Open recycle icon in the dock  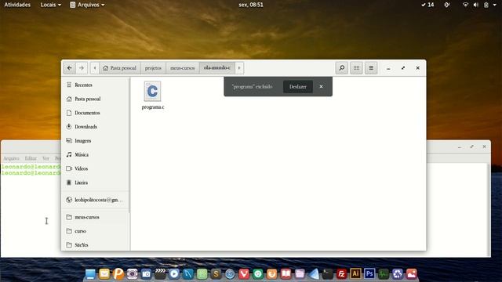[398, 273]
